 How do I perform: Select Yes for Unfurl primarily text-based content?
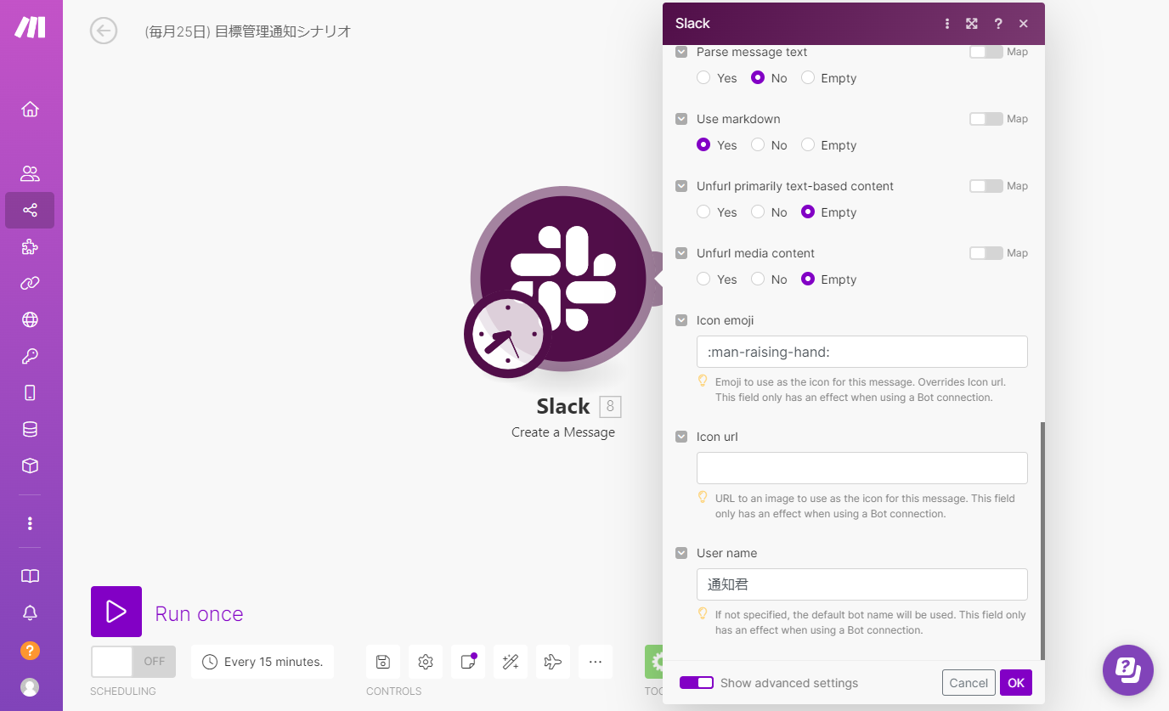point(703,212)
